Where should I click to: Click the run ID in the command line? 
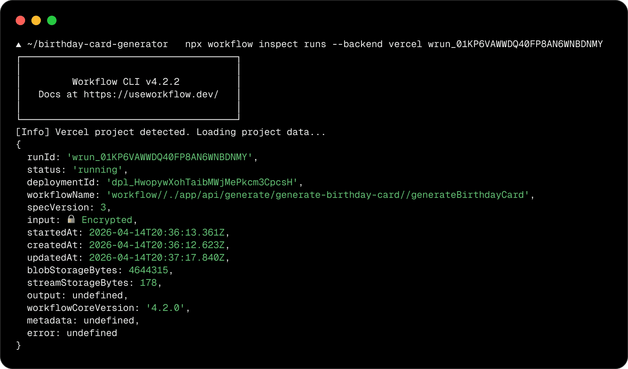tap(515, 44)
